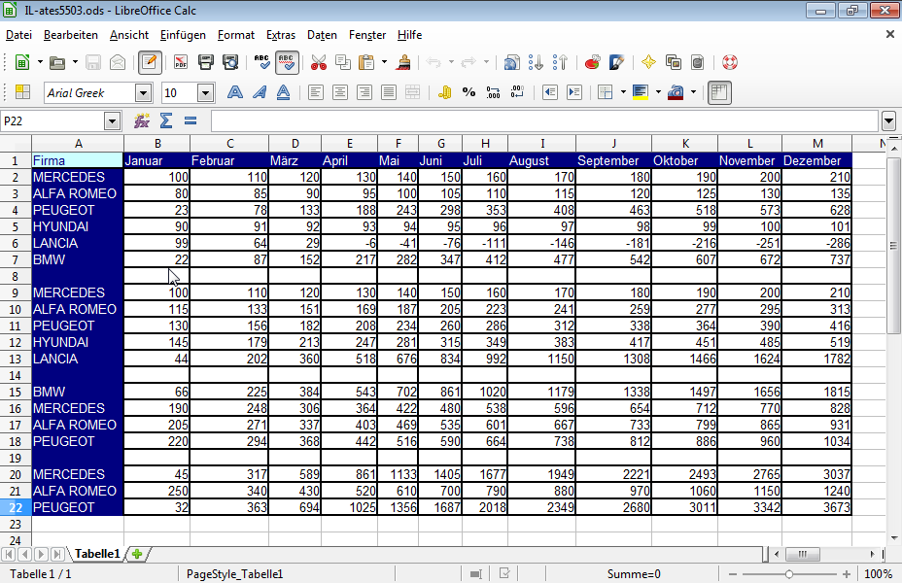Apply yellow background color
The width and height of the screenshot is (902, 583).
641,92
